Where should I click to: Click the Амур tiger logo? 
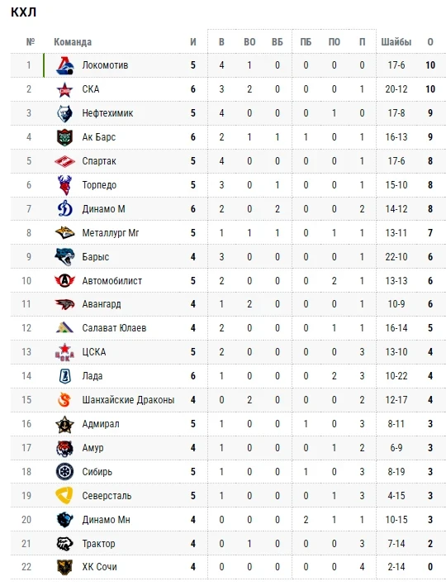click(64, 448)
